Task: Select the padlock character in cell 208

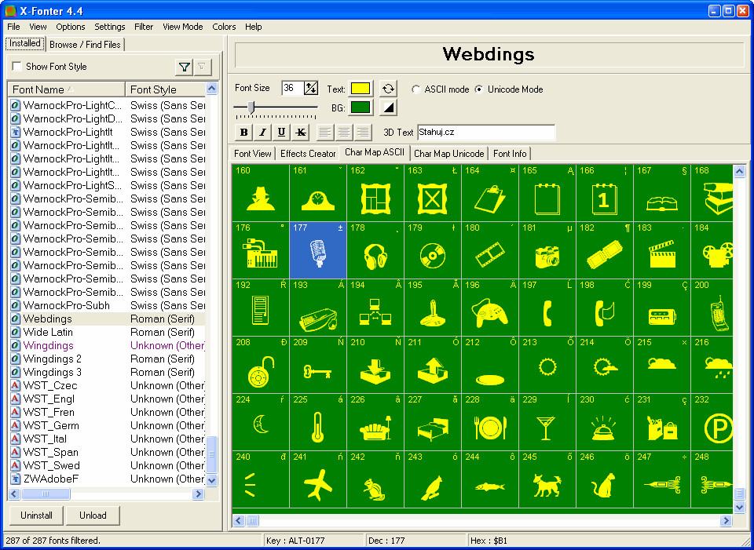Action: click(261, 364)
